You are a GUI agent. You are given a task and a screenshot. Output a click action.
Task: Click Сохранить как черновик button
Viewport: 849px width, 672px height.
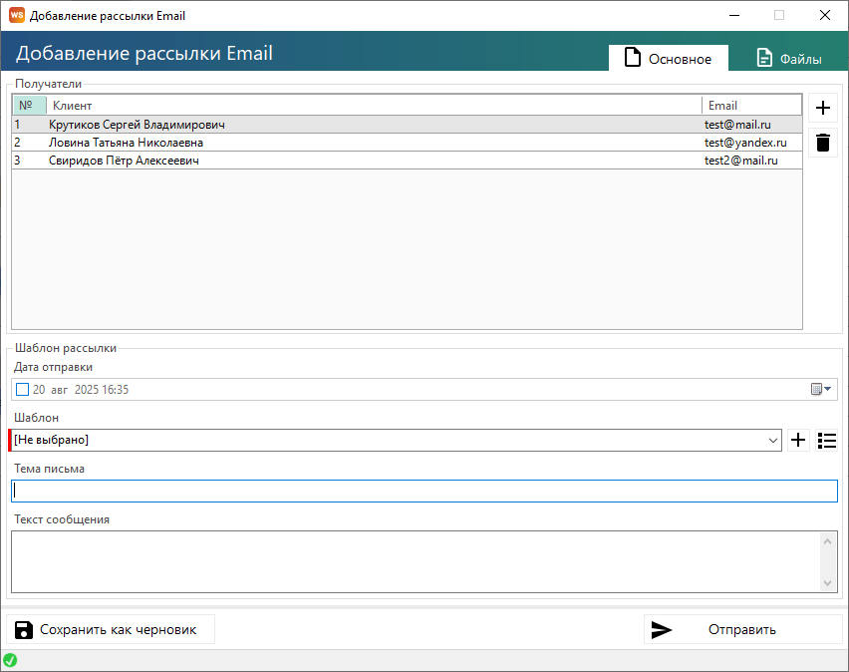[x=111, y=630]
